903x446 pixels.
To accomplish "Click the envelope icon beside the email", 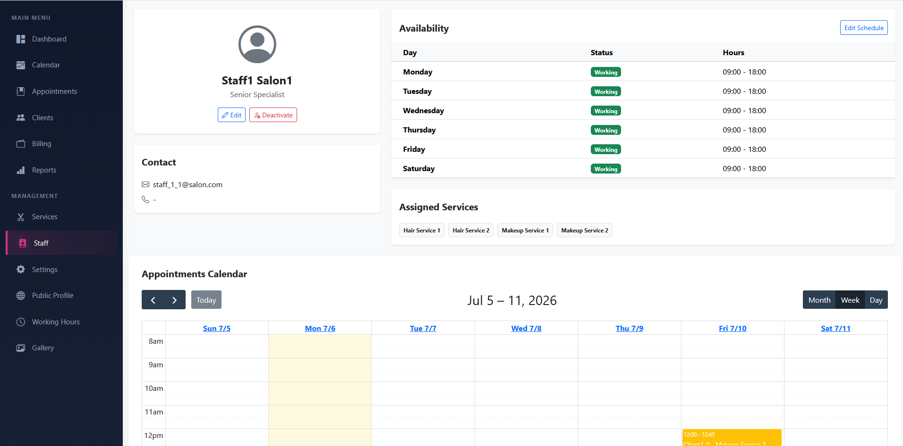I will [x=145, y=184].
